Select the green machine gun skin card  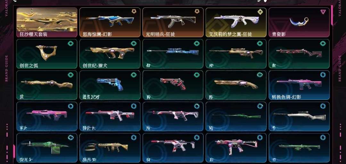47,148
